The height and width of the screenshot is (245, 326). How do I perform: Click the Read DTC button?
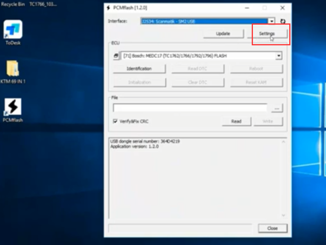tap(197, 68)
